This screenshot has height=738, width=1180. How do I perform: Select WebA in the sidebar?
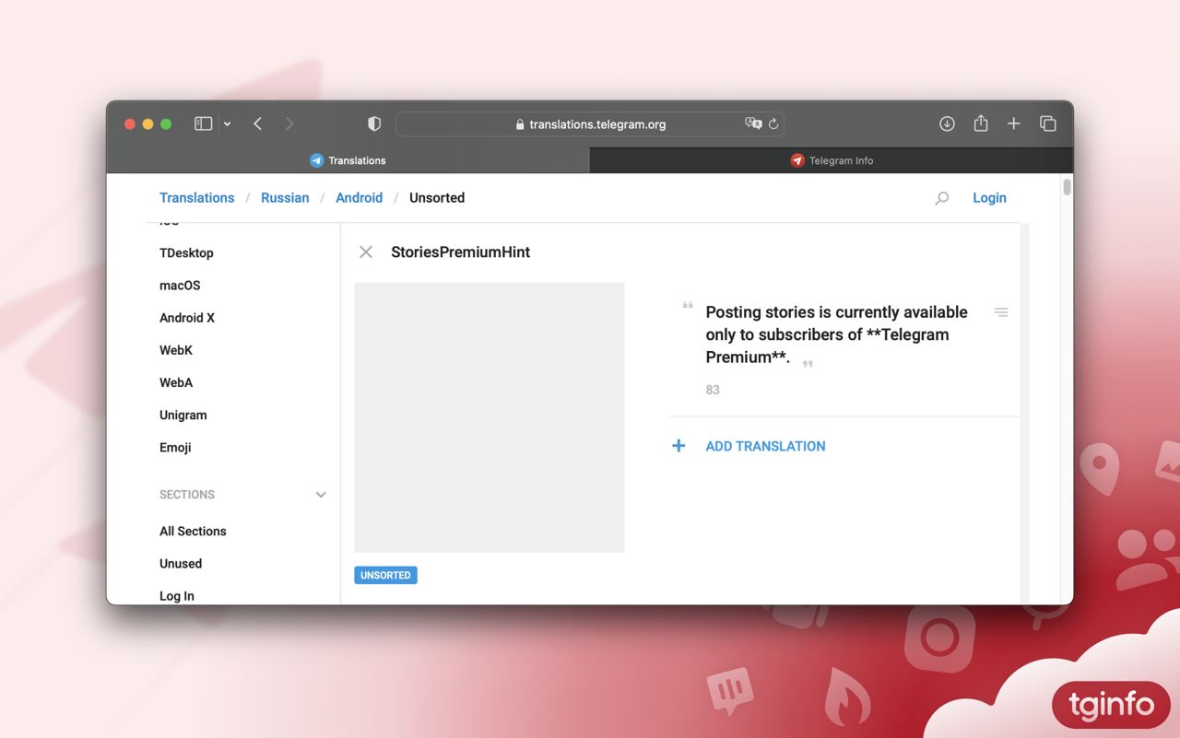click(x=176, y=382)
